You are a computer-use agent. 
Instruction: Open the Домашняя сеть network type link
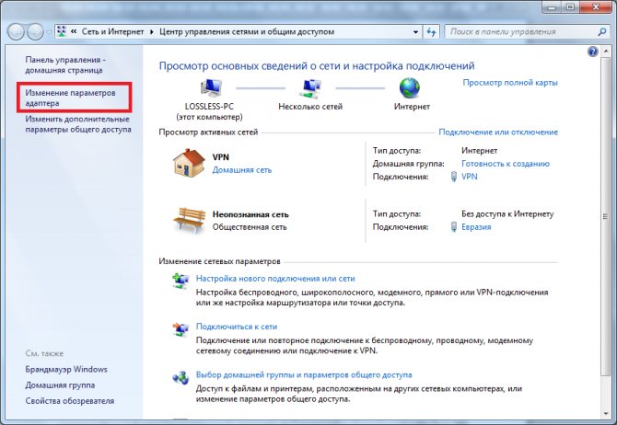[x=242, y=170]
